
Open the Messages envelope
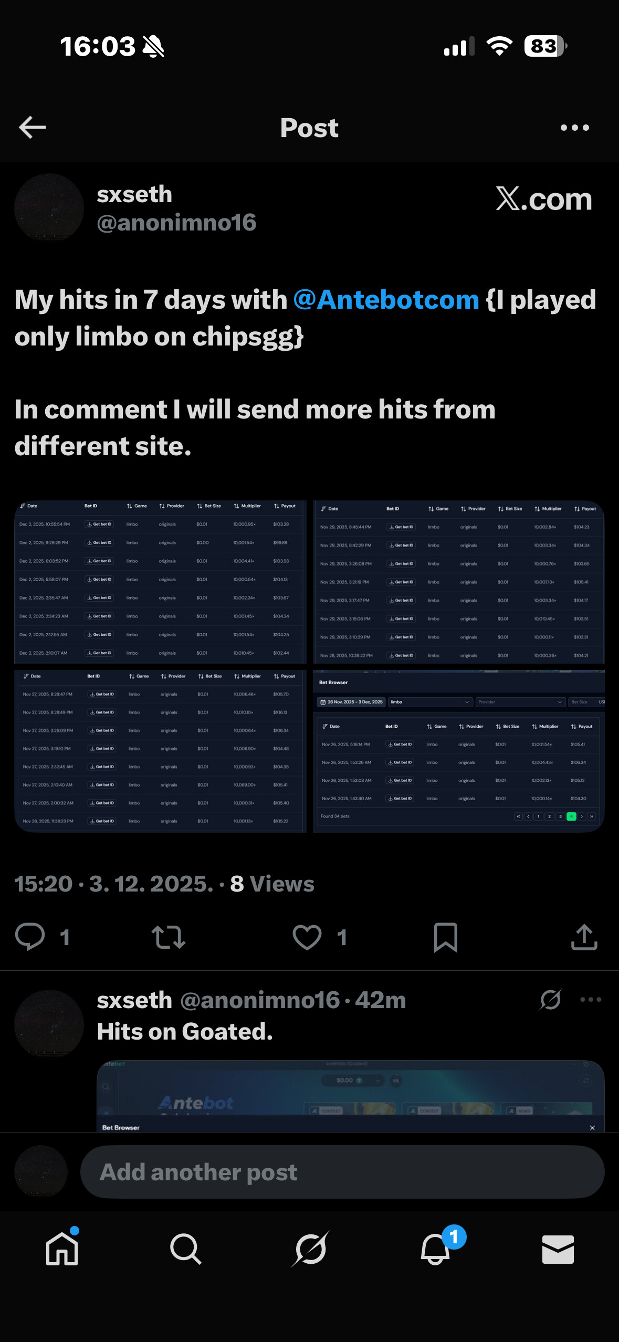pos(558,1249)
